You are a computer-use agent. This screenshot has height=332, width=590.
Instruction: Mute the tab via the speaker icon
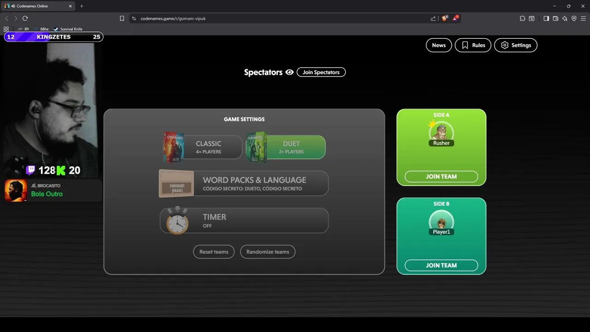(x=13, y=6)
